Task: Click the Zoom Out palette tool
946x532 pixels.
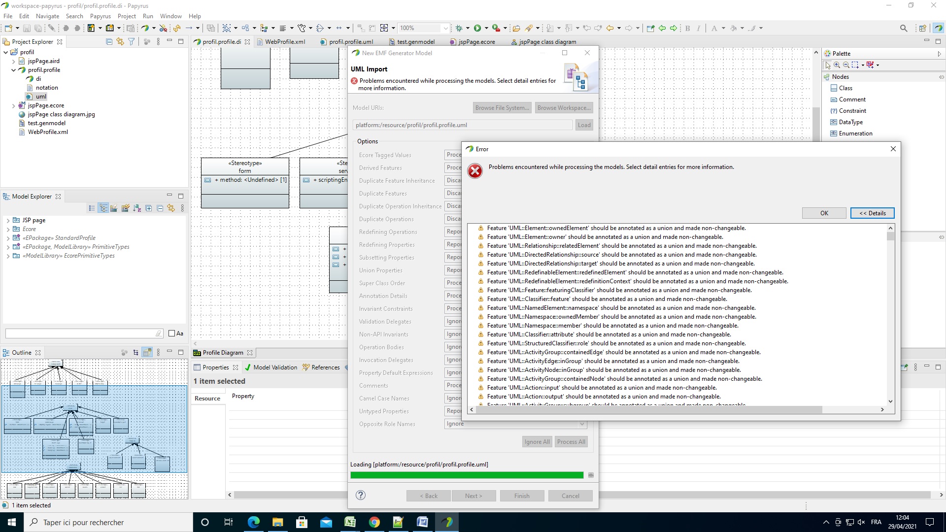Action: point(845,65)
